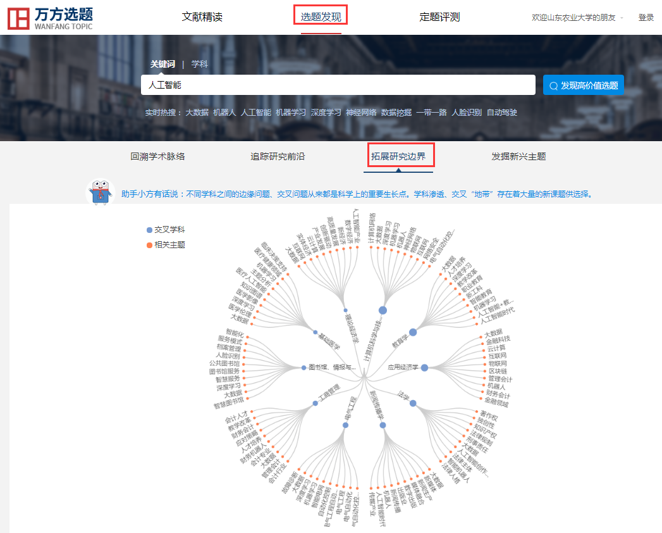
Task: Toggle the 交叉学科 legend item
Action: (166, 230)
